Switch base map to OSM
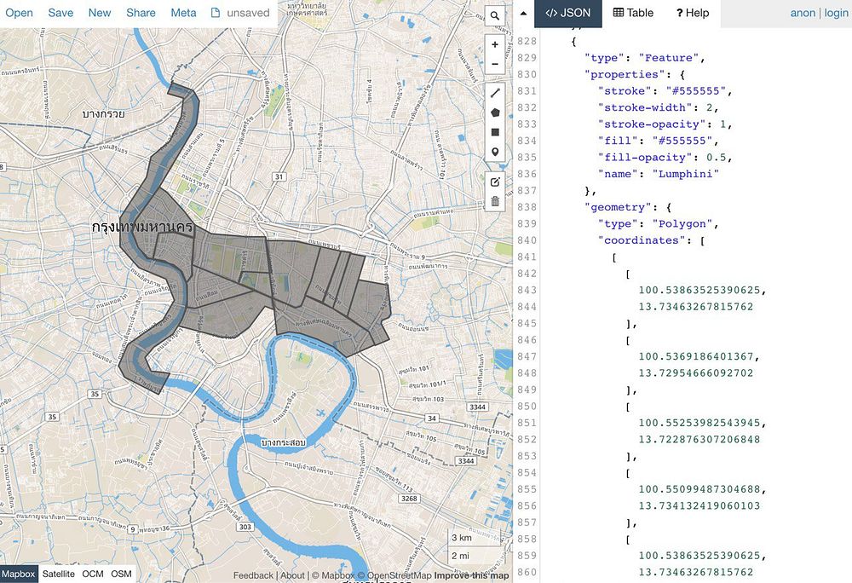This screenshot has height=583, width=852. click(x=122, y=574)
